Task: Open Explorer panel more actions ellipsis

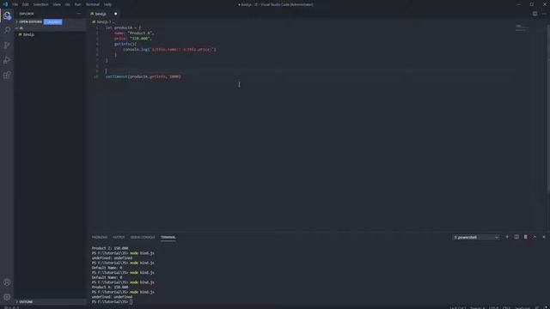Action: [78, 14]
